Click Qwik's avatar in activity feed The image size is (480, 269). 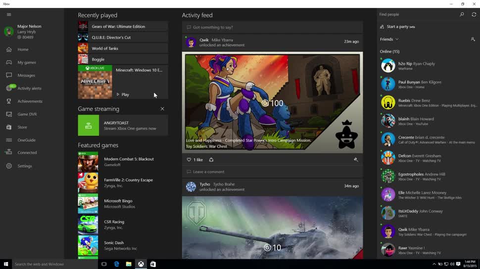coord(191,42)
